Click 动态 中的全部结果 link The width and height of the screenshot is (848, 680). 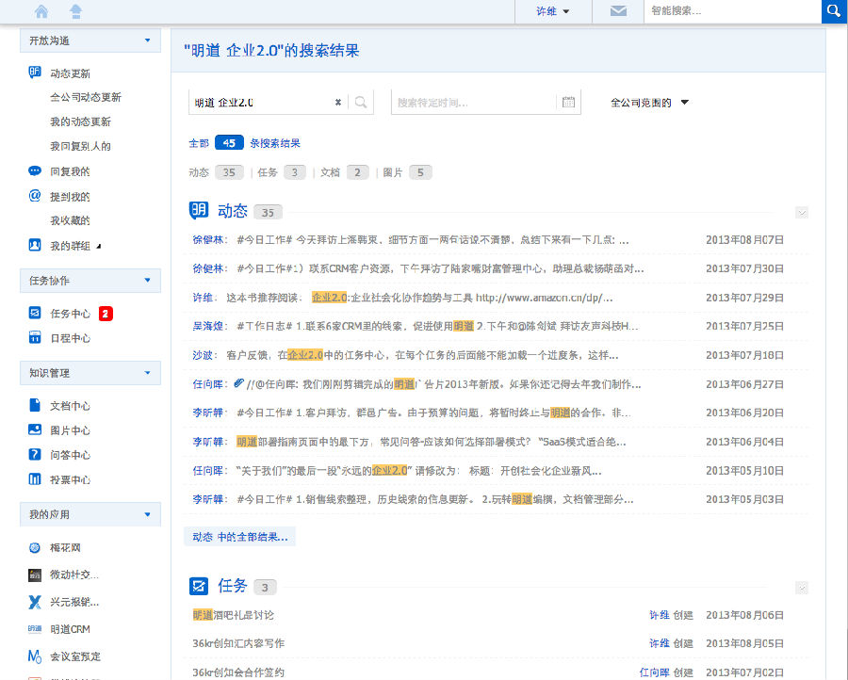pos(240,537)
